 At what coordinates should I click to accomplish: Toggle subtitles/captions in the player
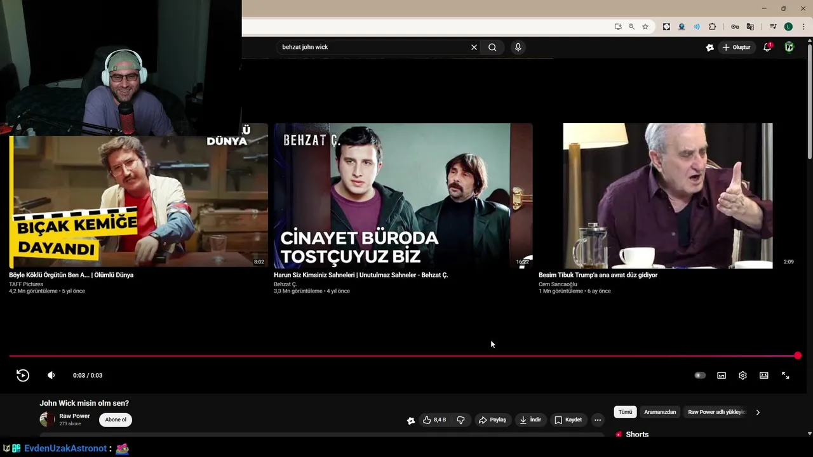point(722,375)
